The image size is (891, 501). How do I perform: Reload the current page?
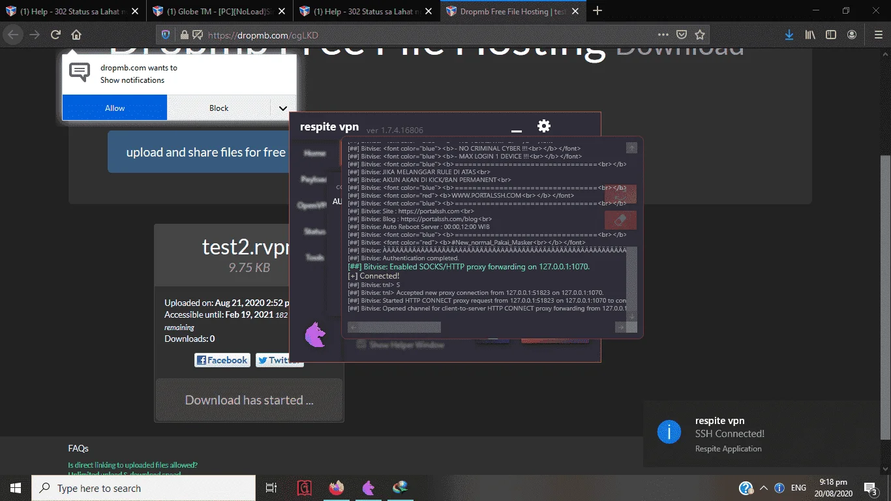tap(56, 35)
